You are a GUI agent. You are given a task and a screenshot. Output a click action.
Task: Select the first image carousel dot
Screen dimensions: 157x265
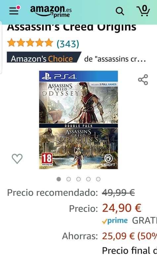click(59, 179)
